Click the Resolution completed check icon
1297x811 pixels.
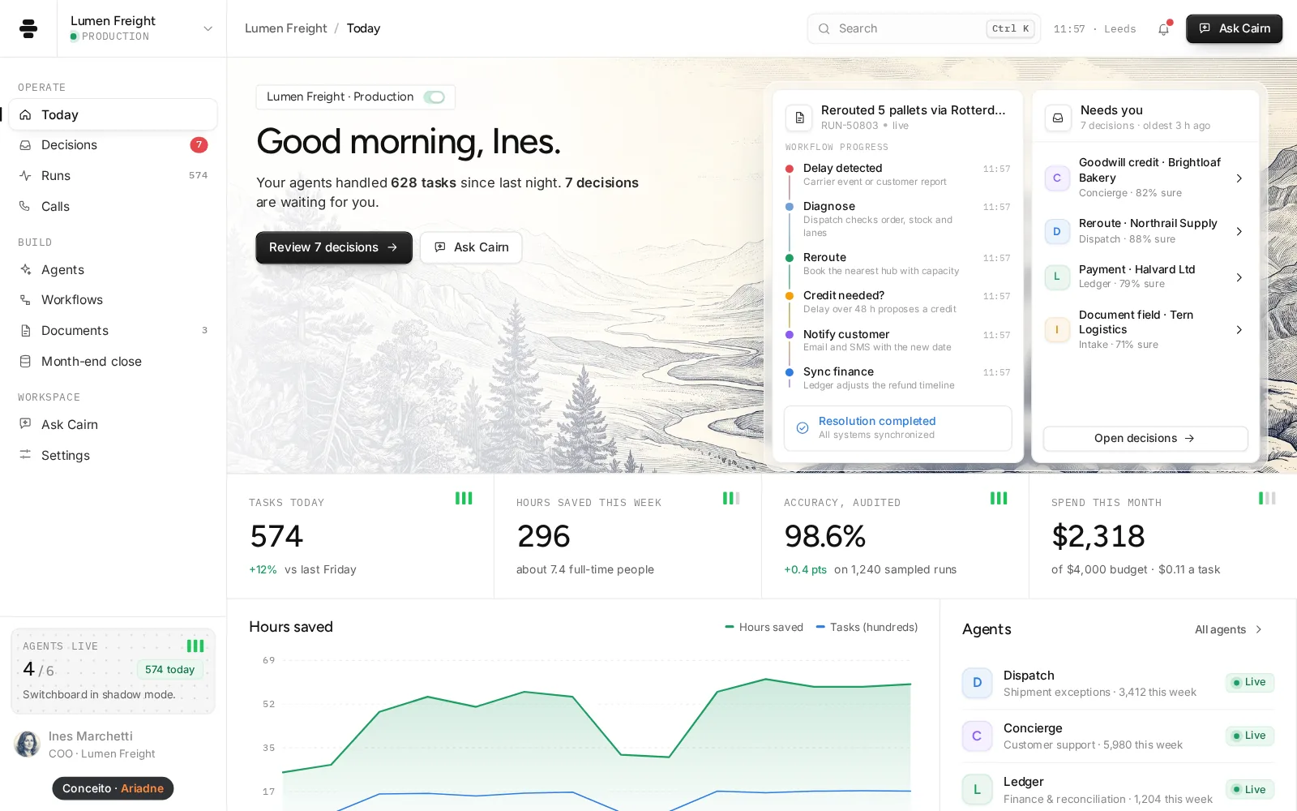tap(803, 427)
